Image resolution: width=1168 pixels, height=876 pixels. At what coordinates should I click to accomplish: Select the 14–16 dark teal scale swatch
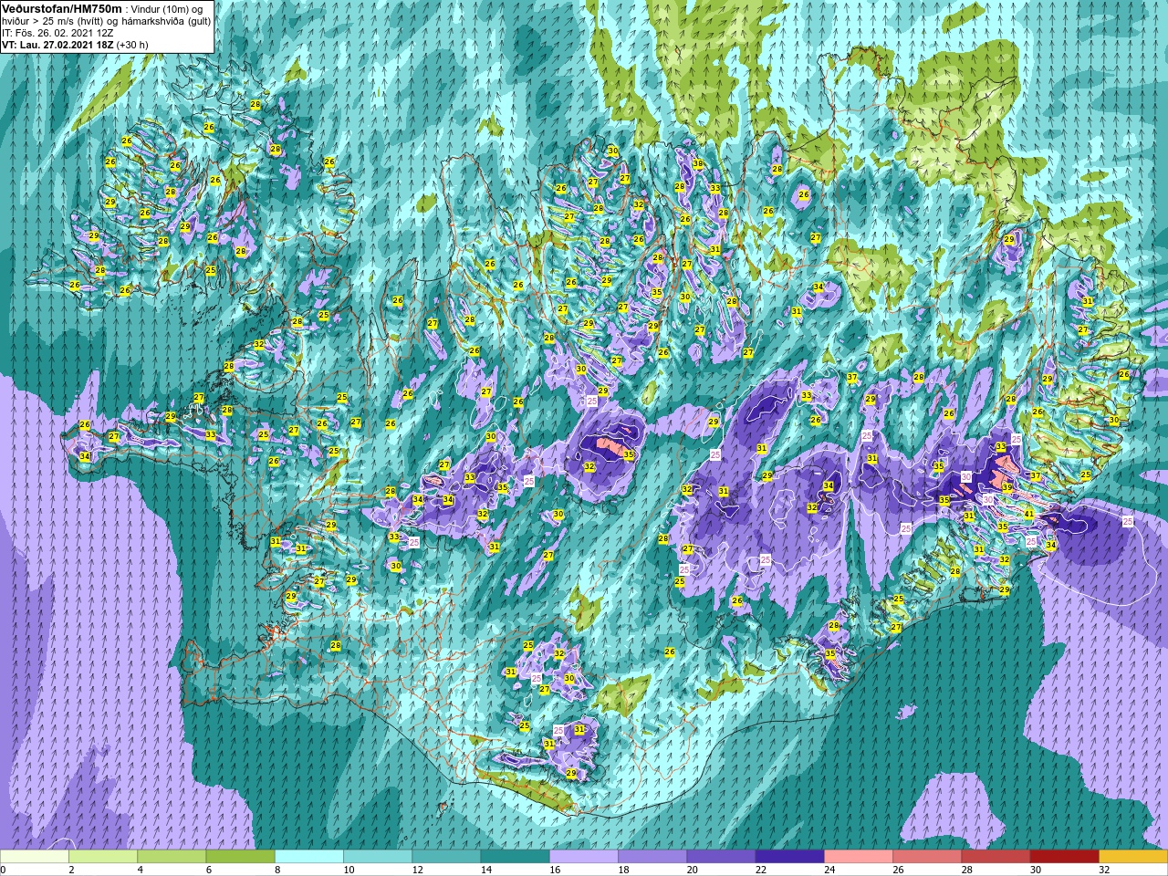point(515,857)
